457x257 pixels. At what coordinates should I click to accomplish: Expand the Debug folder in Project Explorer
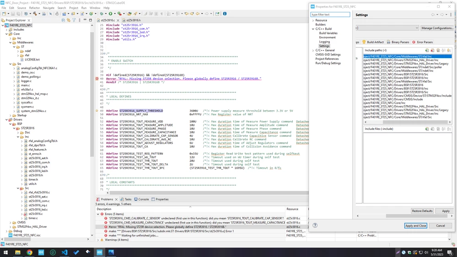7,231
